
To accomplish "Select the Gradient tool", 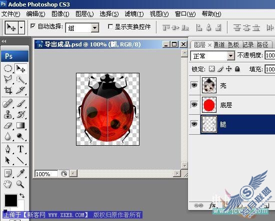I will coord(20,125).
